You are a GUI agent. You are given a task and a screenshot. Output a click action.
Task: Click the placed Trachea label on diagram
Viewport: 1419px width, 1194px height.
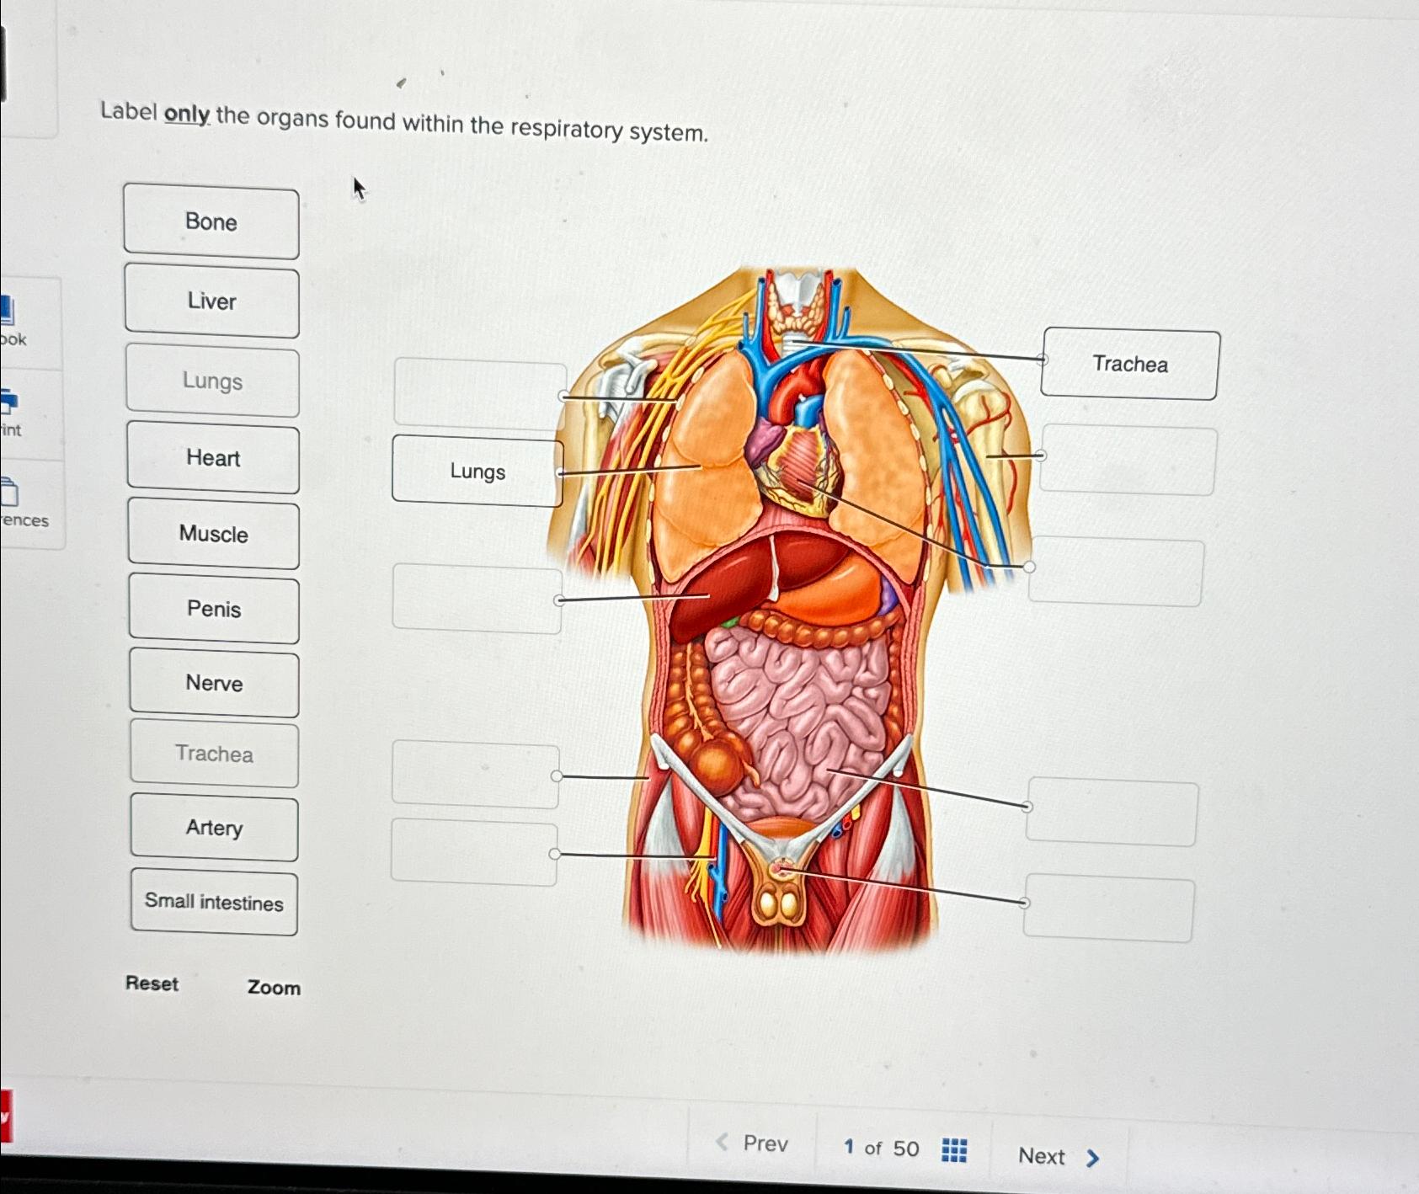click(x=1130, y=364)
